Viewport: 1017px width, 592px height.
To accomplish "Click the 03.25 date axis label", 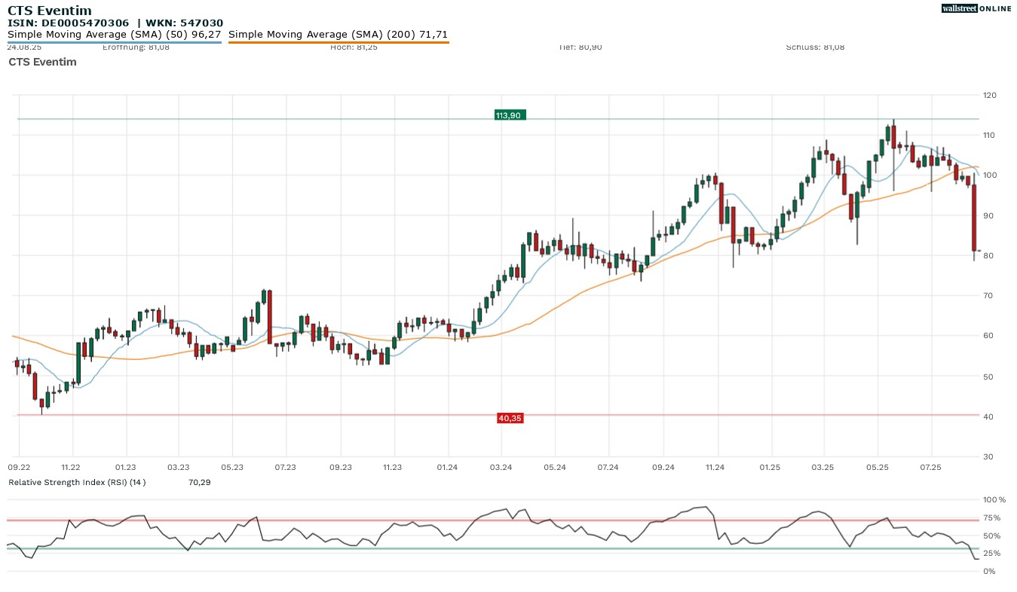I will (823, 468).
